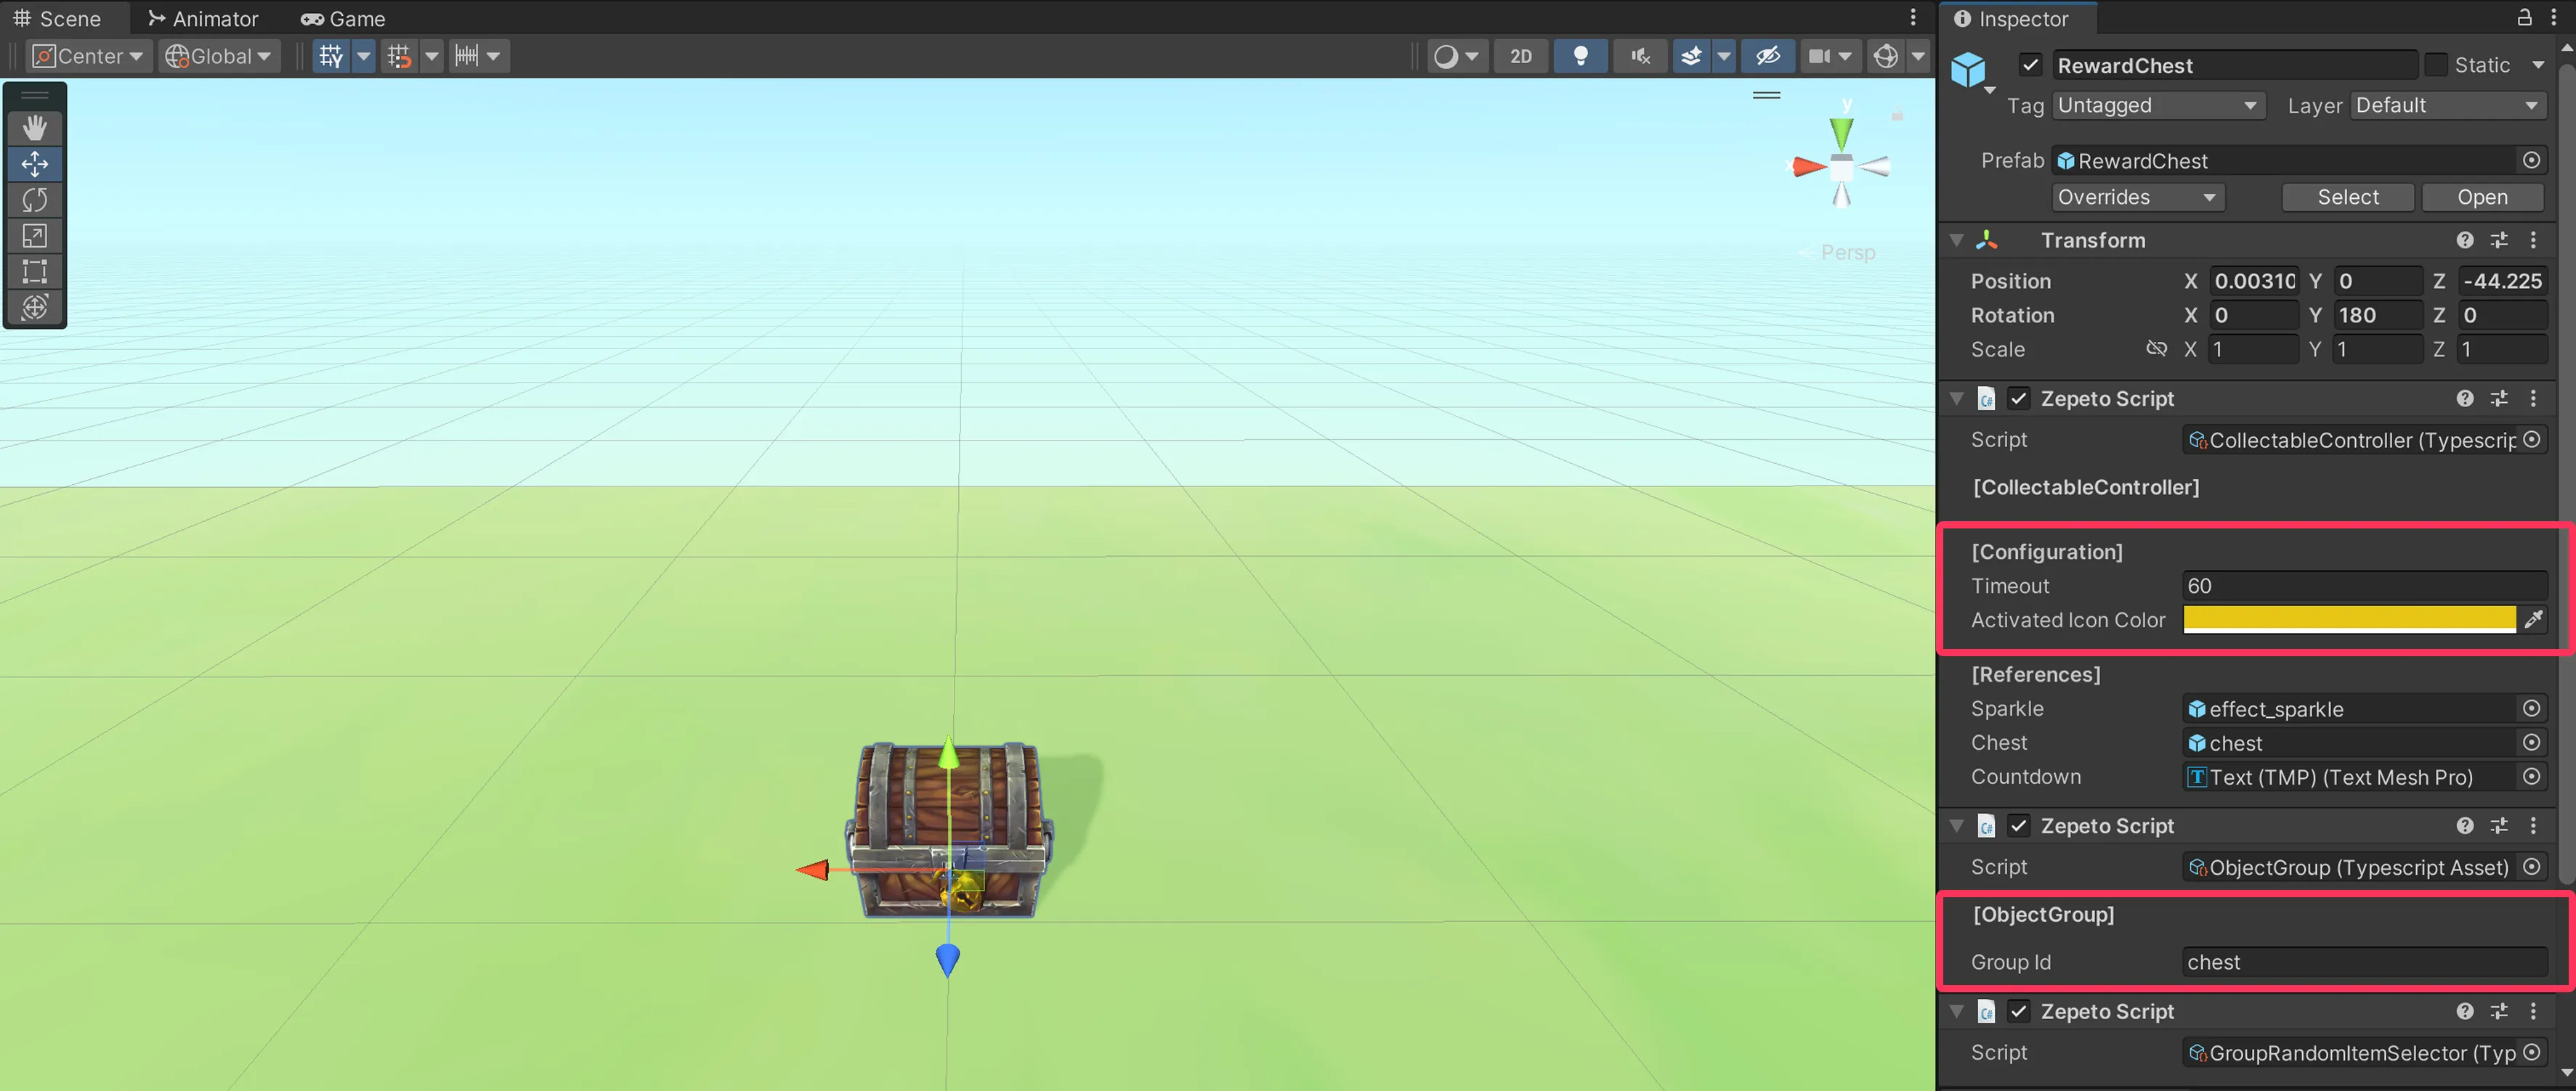Screen dimensions: 2576x1091
Task: Click the orientation gizmo Y axis cone
Action: point(1842,132)
